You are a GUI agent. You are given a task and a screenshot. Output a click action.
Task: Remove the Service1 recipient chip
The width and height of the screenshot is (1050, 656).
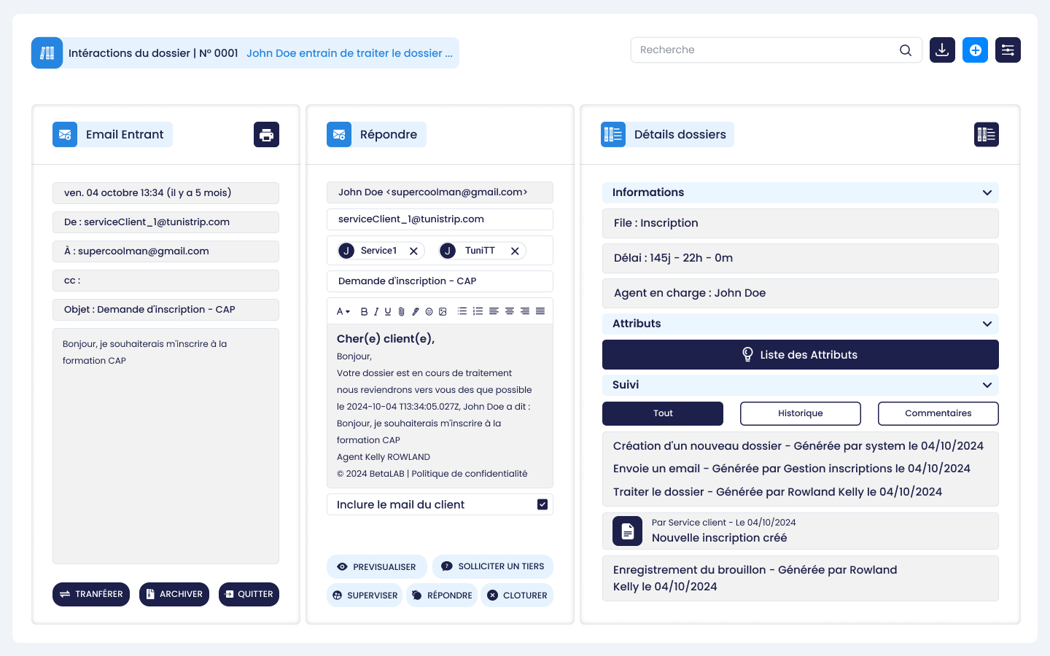point(413,251)
